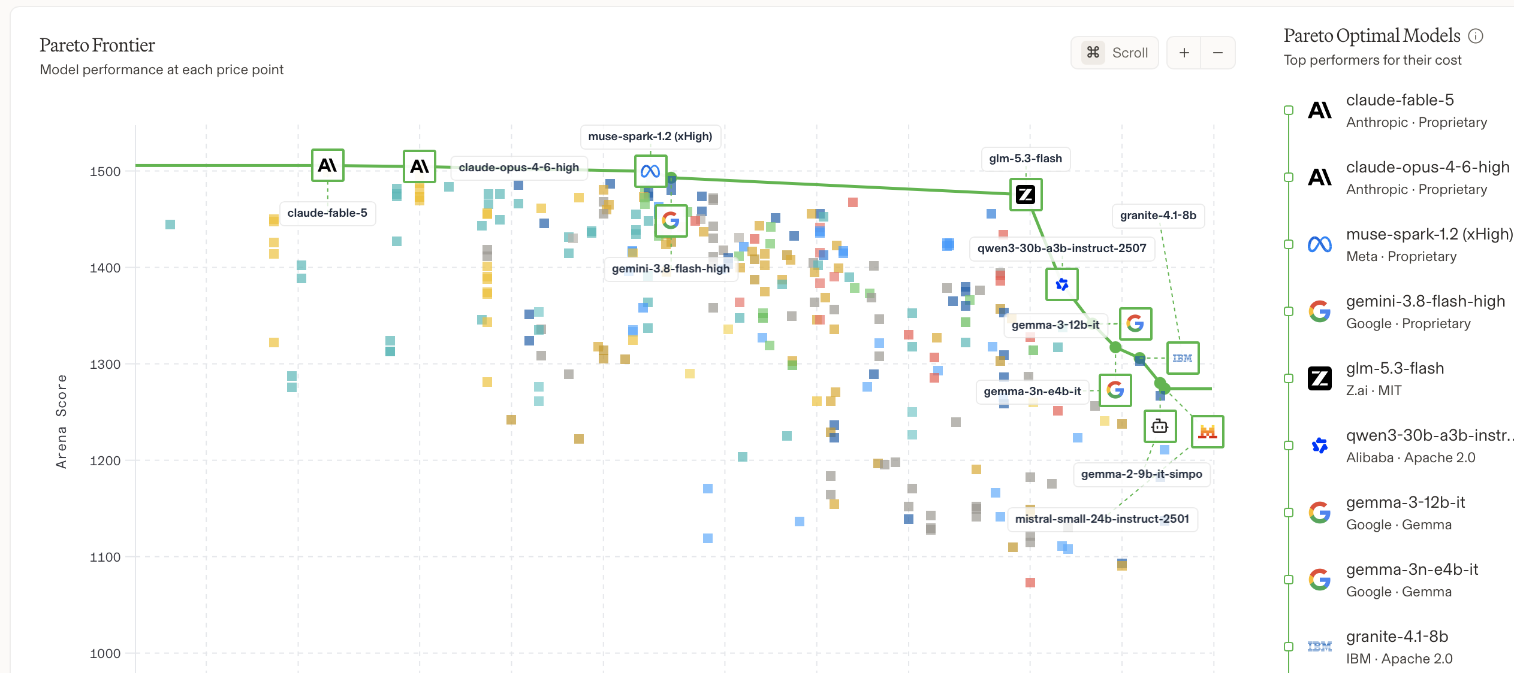Click the Google gemma-3n-e4b-it chart marker
The image size is (1514, 673).
(1115, 390)
